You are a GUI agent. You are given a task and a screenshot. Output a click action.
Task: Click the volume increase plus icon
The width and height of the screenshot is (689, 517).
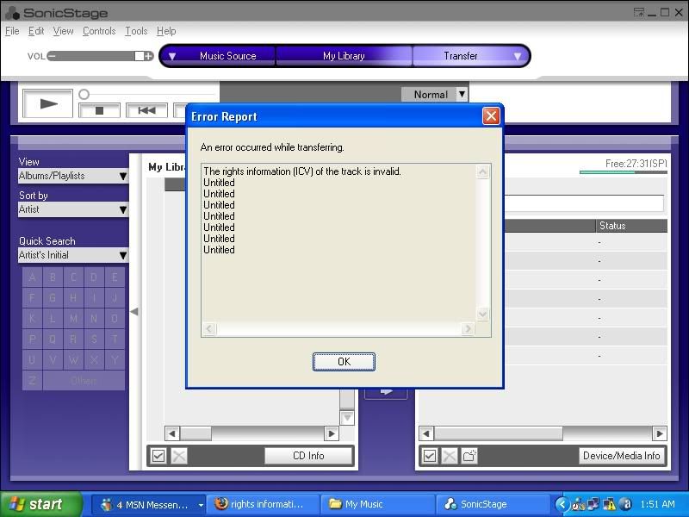coord(148,56)
